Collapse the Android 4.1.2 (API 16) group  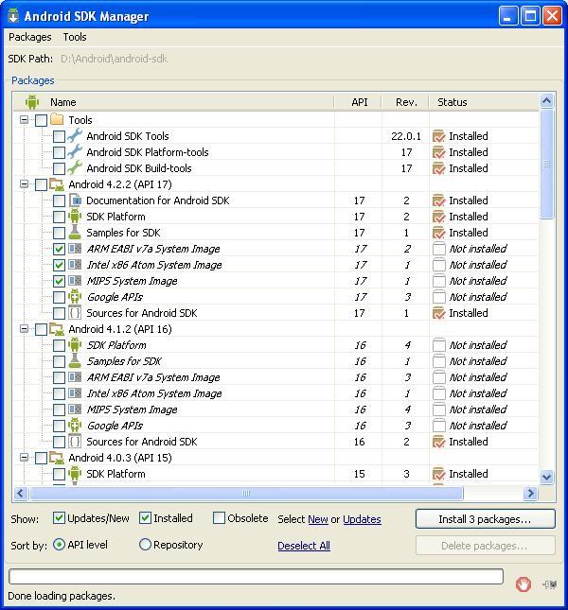click(24, 329)
